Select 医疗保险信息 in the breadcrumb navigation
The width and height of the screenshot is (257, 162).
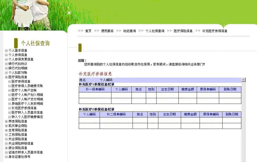click(x=183, y=31)
